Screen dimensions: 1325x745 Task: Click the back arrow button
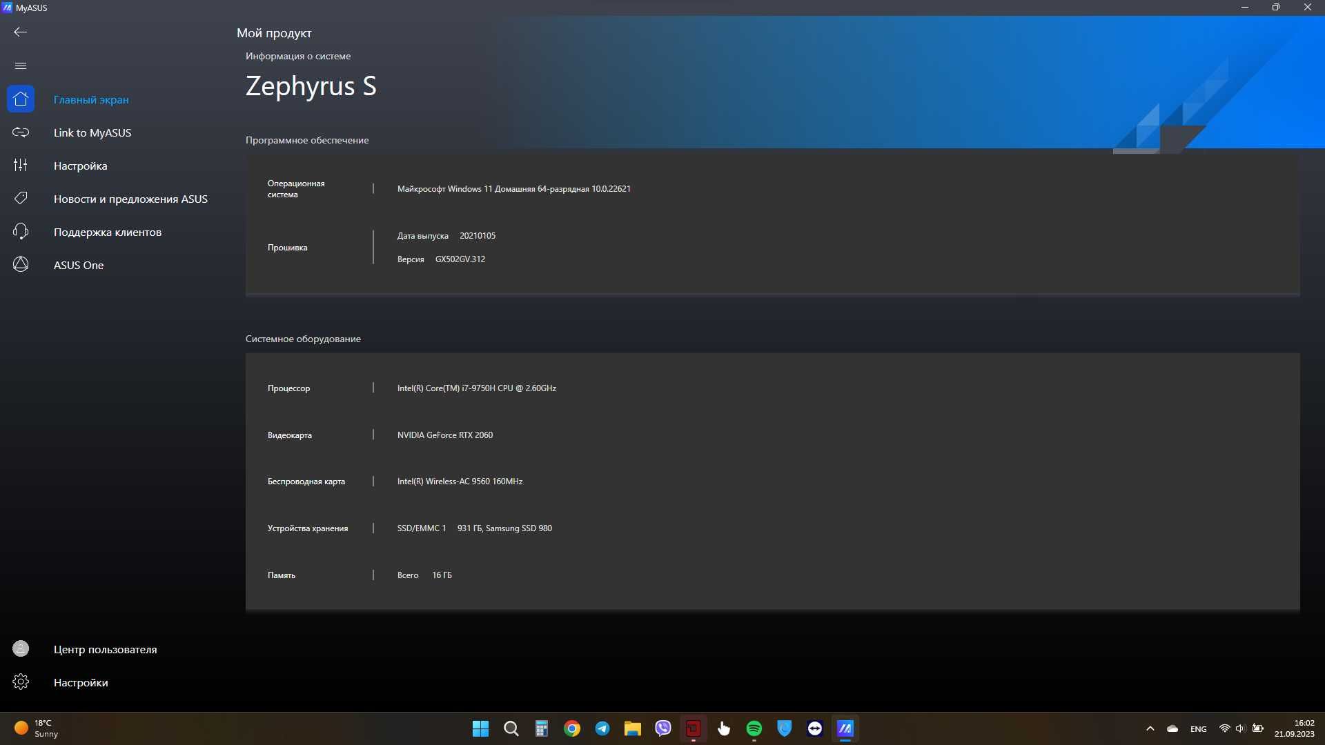[21, 32]
